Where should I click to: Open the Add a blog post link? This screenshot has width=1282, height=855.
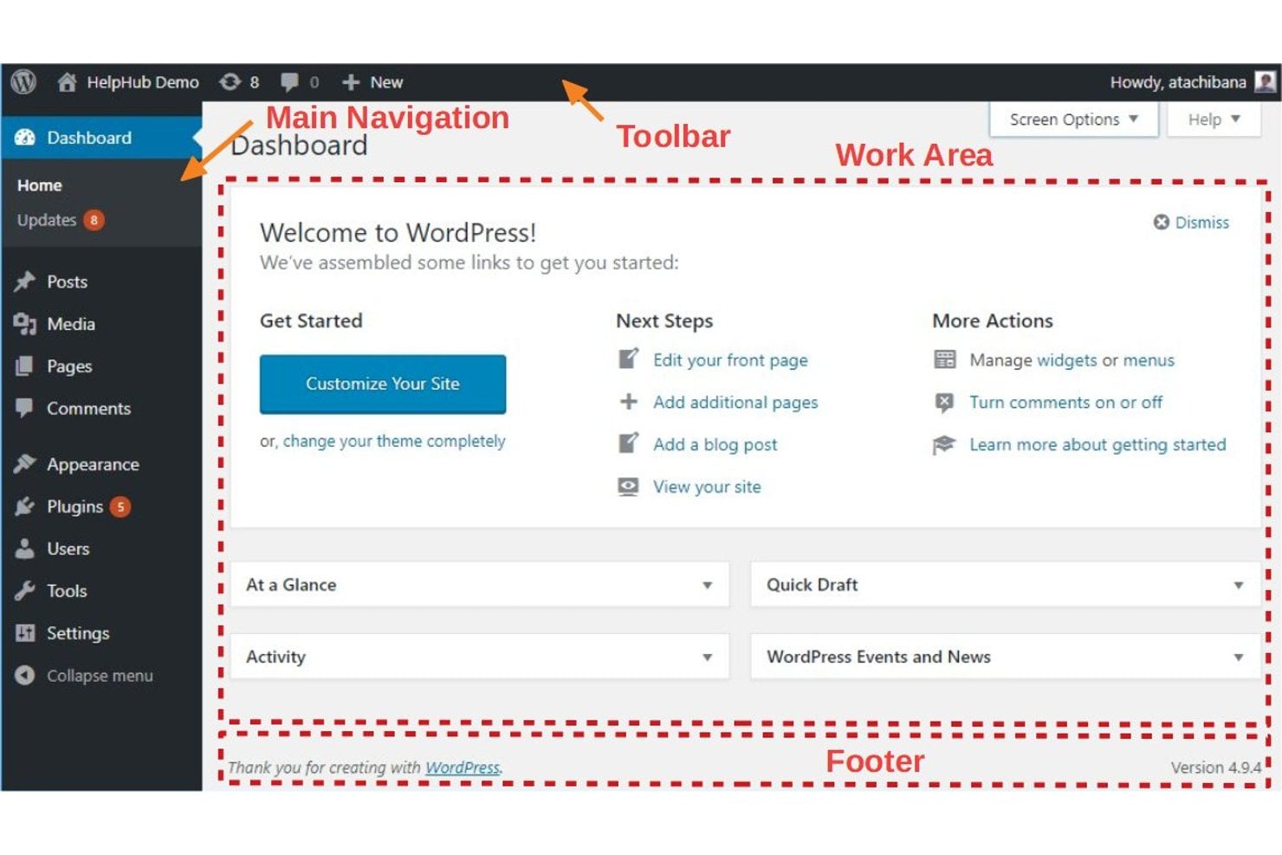pos(715,444)
